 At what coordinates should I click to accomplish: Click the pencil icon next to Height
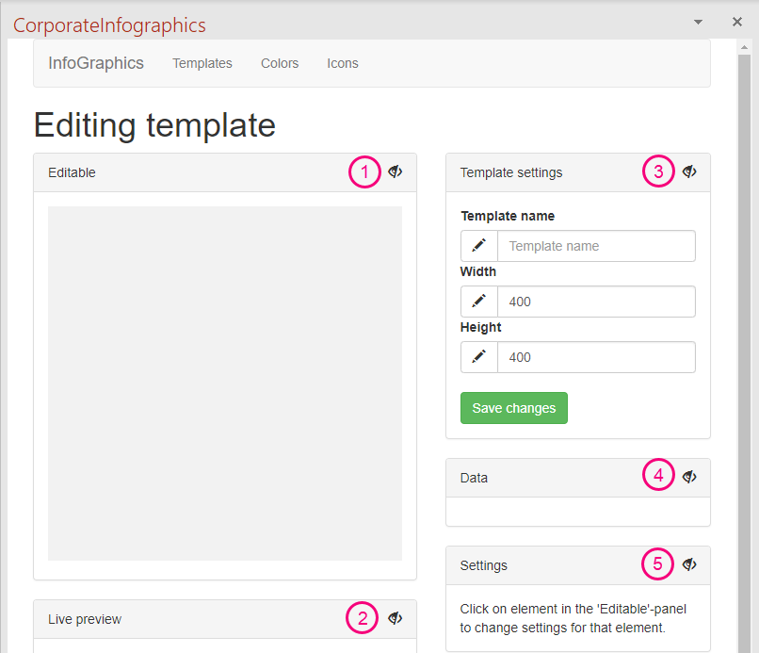click(479, 357)
